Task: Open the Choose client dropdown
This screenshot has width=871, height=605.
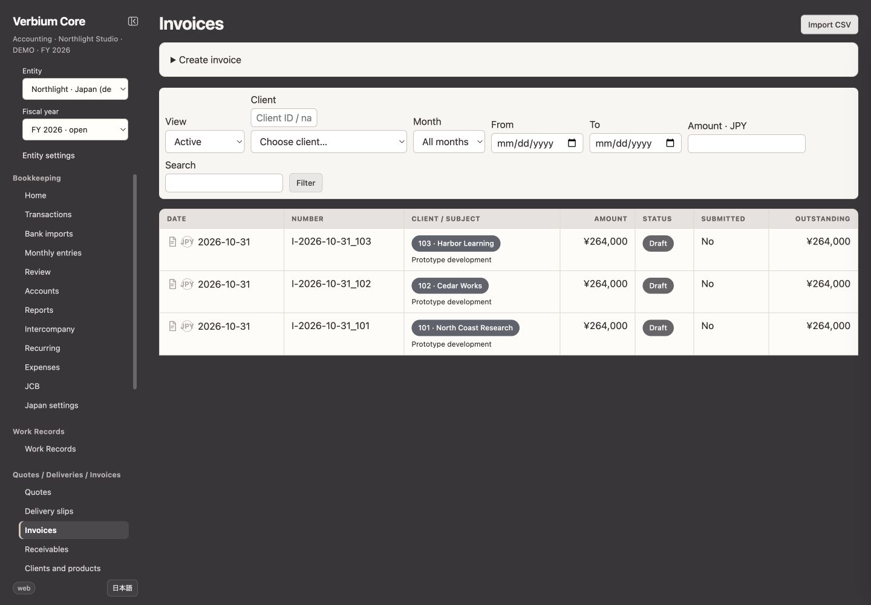Action: [328, 142]
